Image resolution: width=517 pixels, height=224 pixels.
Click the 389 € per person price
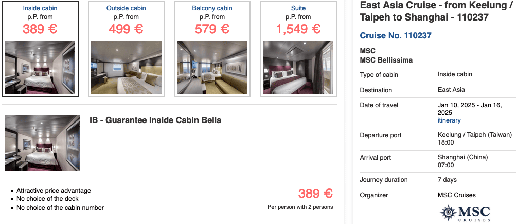coord(315,194)
